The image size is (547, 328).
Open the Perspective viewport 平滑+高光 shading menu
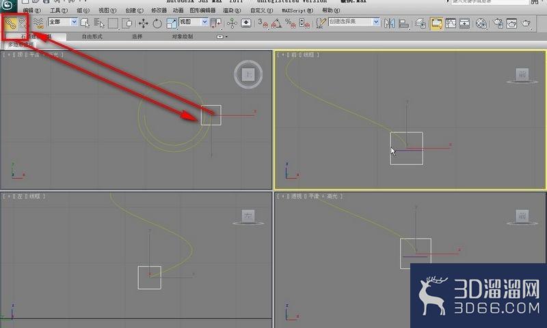[x=323, y=196]
